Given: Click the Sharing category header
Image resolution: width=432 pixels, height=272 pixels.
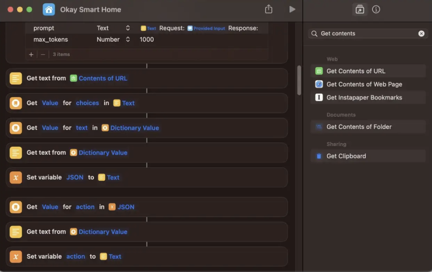Looking at the screenshot, I should 336,144.
